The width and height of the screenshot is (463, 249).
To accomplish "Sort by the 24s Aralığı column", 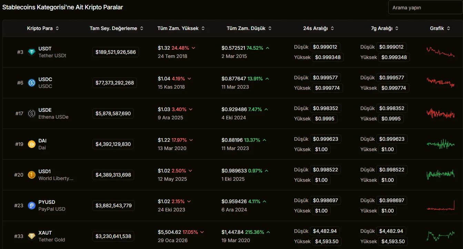I will [319, 28].
